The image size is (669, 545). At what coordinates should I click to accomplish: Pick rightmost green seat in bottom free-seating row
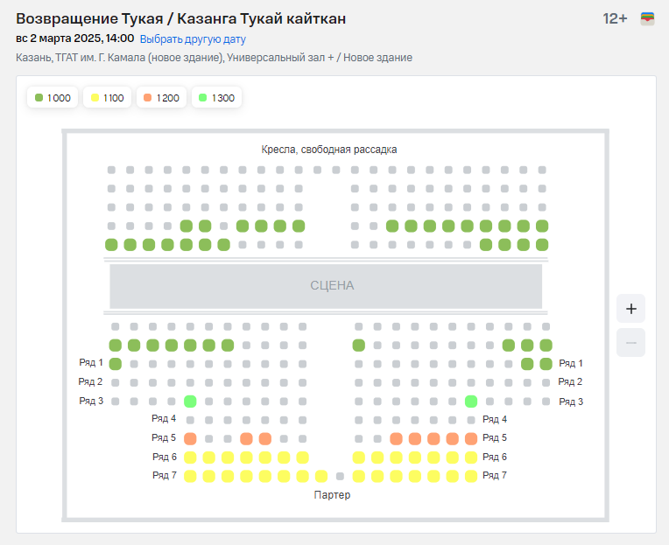pos(542,245)
